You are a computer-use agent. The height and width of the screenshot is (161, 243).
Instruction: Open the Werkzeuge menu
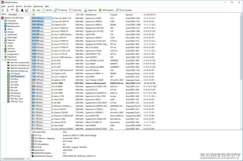click(38, 6)
